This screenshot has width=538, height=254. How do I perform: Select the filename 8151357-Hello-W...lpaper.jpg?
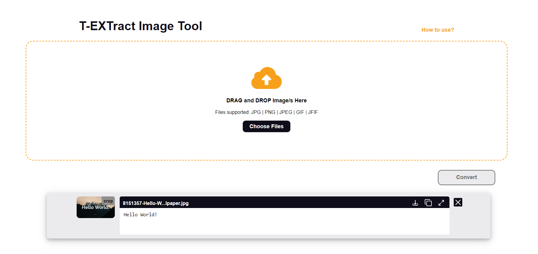tap(156, 203)
